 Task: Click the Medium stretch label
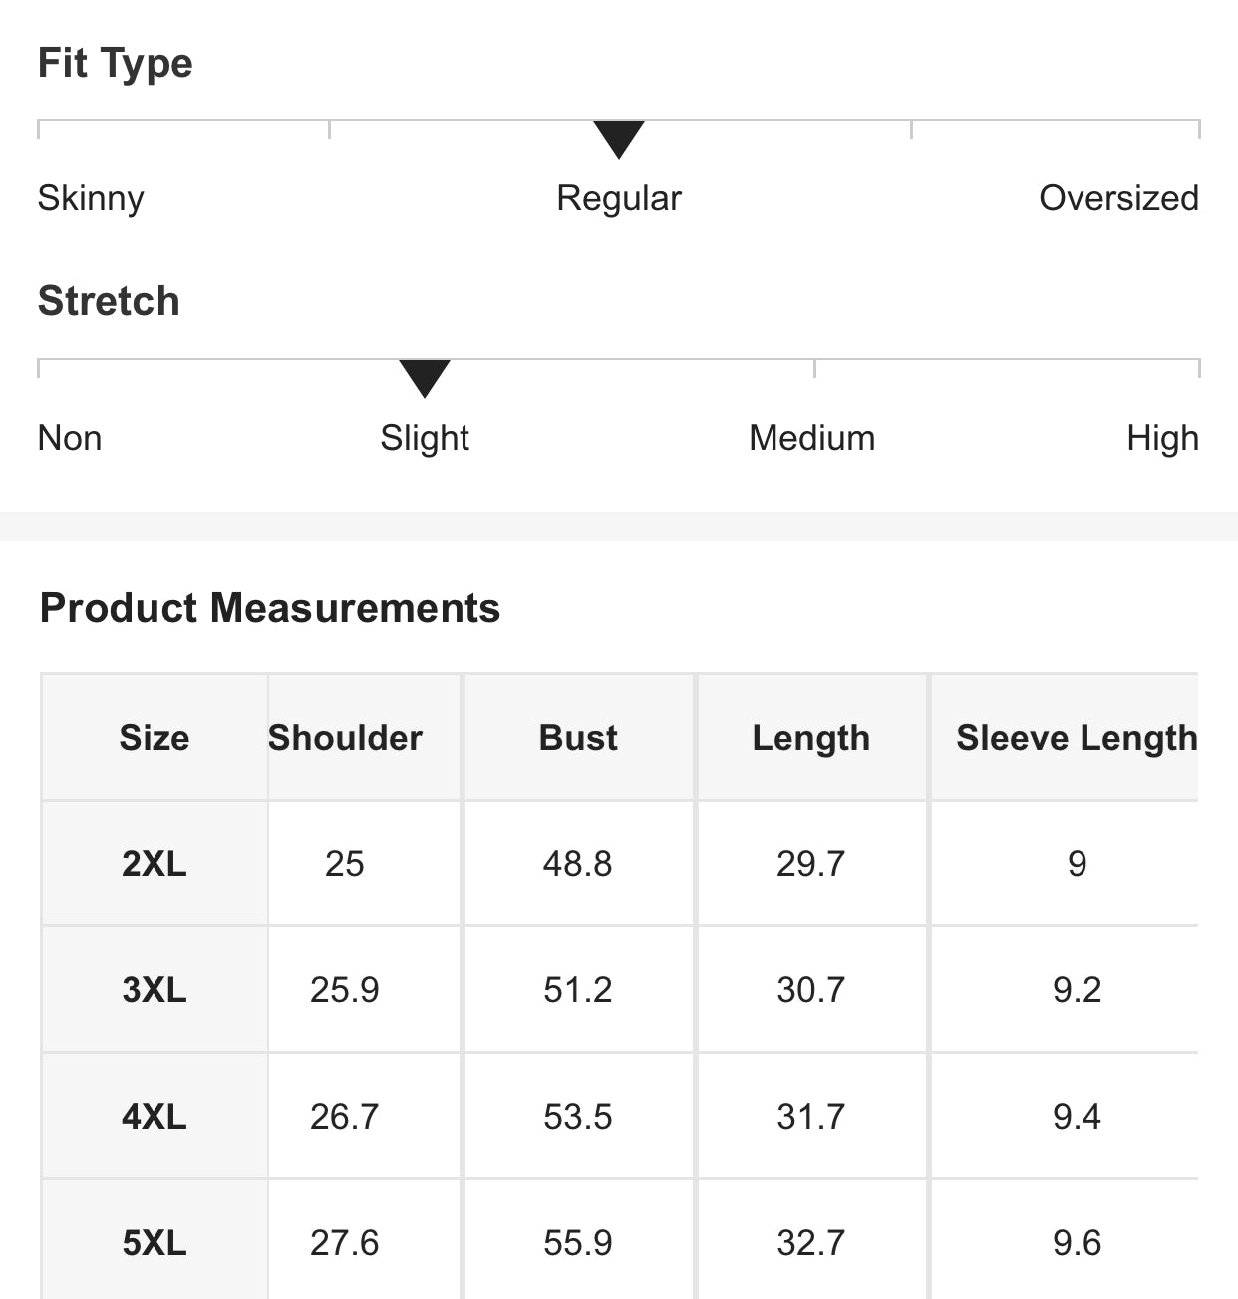(x=811, y=438)
